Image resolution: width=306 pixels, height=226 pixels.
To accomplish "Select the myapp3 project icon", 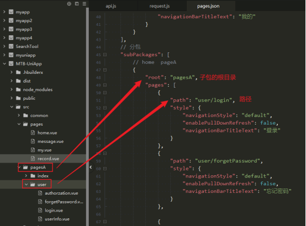I will (11, 29).
